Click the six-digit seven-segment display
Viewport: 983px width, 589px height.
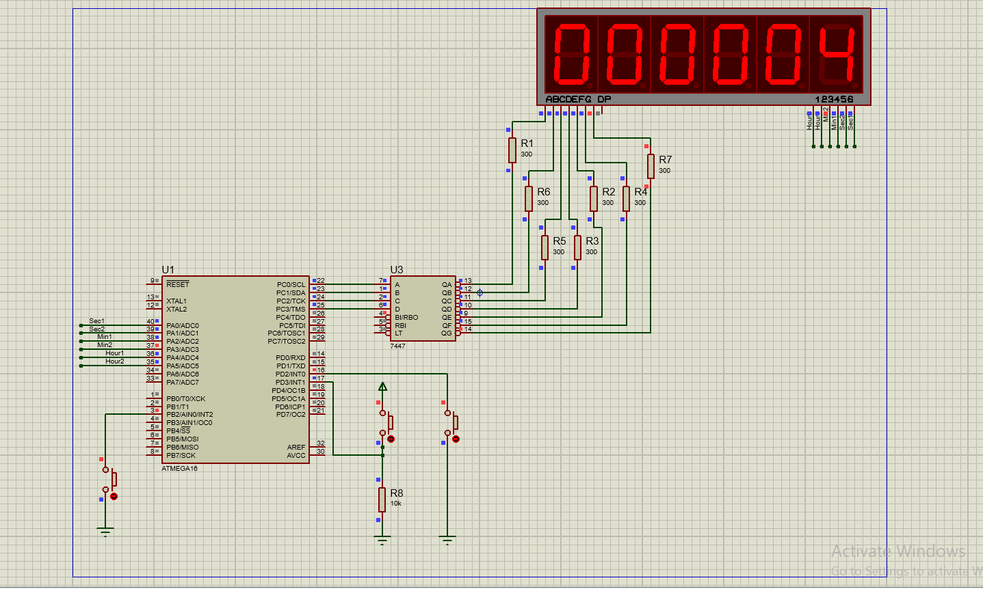704,56
